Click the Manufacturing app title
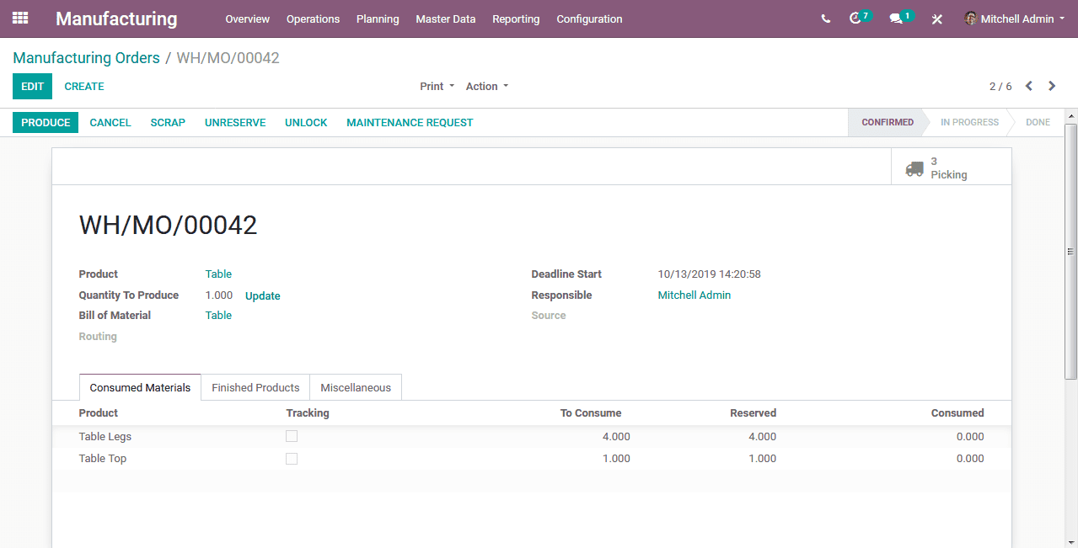The image size is (1078, 548). (x=116, y=19)
